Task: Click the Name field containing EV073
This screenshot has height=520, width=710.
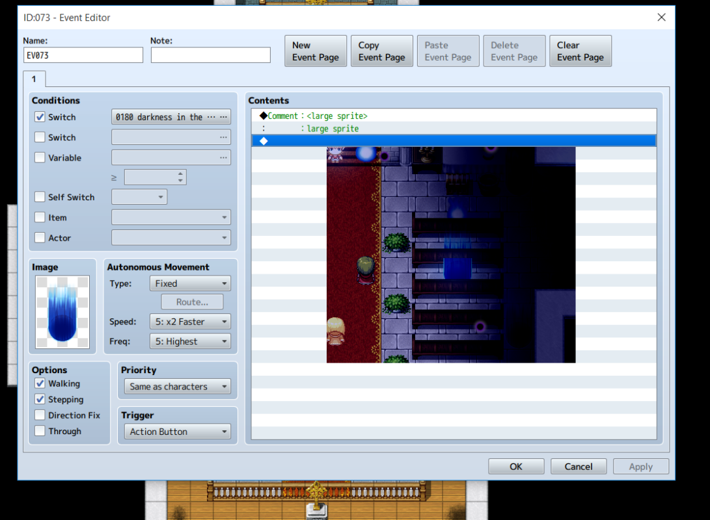Action: [83, 55]
